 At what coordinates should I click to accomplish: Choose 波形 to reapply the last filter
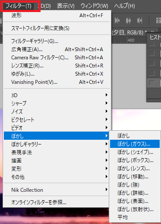click(x=57, y=15)
